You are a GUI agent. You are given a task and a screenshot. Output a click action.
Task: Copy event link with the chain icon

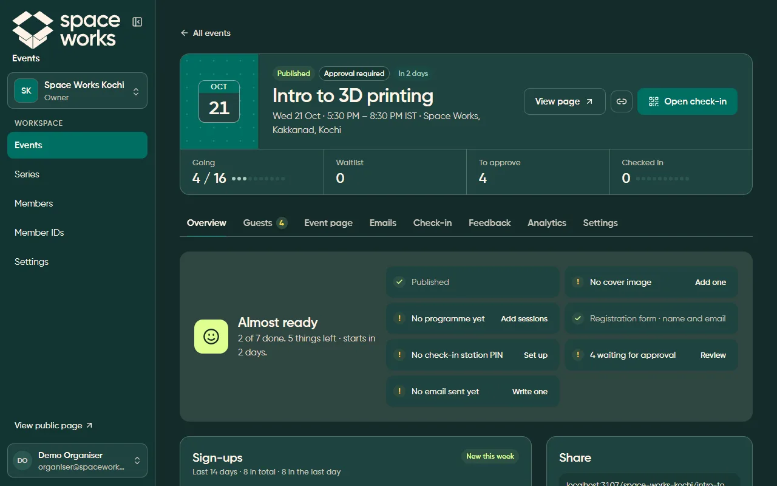pyautogui.click(x=622, y=101)
